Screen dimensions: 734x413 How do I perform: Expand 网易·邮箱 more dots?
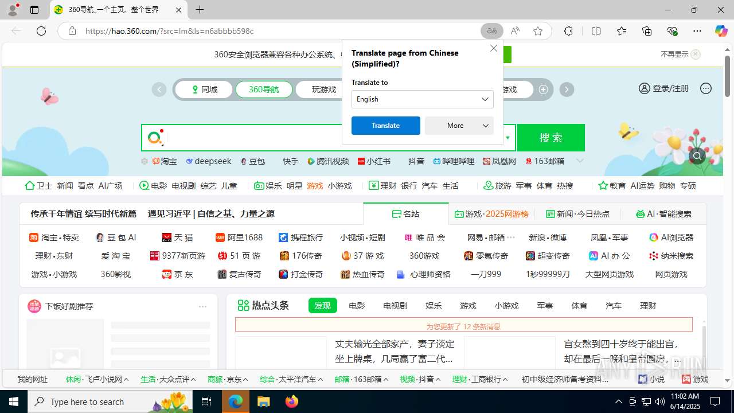click(x=511, y=237)
